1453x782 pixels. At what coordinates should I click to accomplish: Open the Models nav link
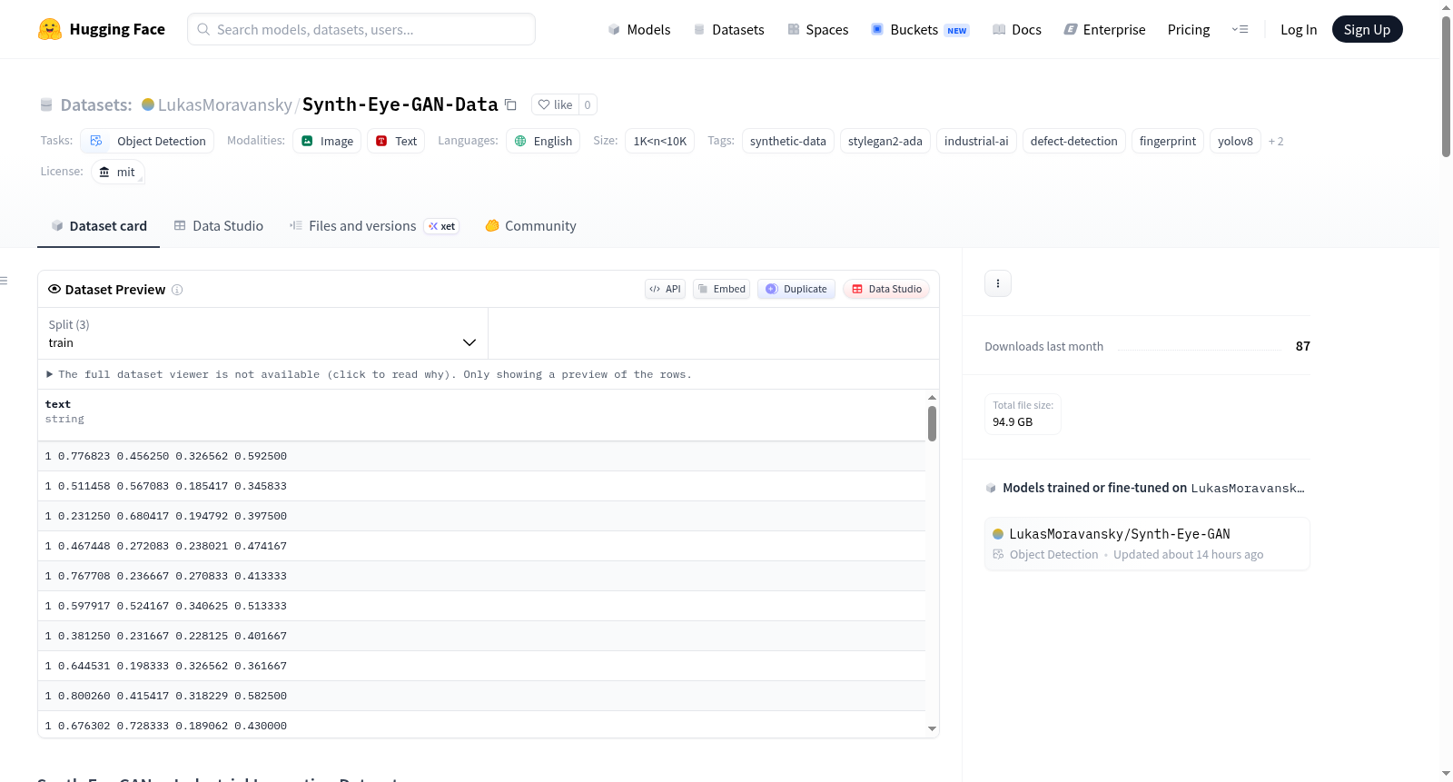tap(639, 30)
